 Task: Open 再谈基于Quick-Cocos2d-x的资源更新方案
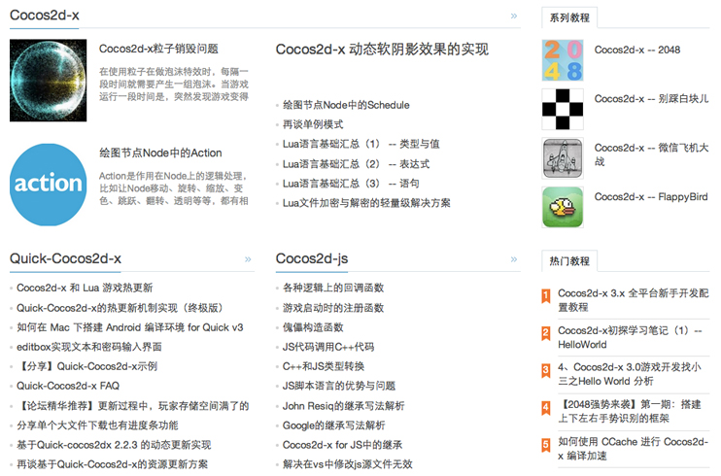pos(112,464)
